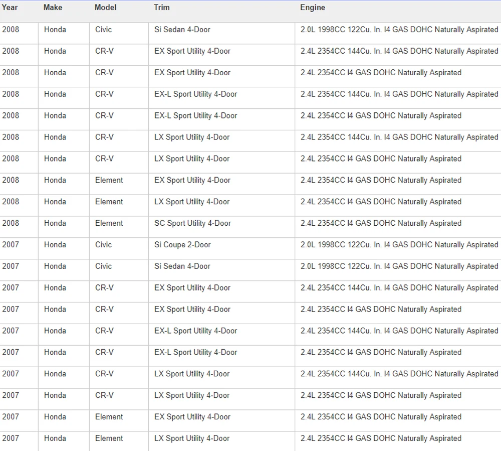Screen dimensions: 501x451
Task: Click 'Element' in the SC Sport Utility row
Action: [x=109, y=223]
